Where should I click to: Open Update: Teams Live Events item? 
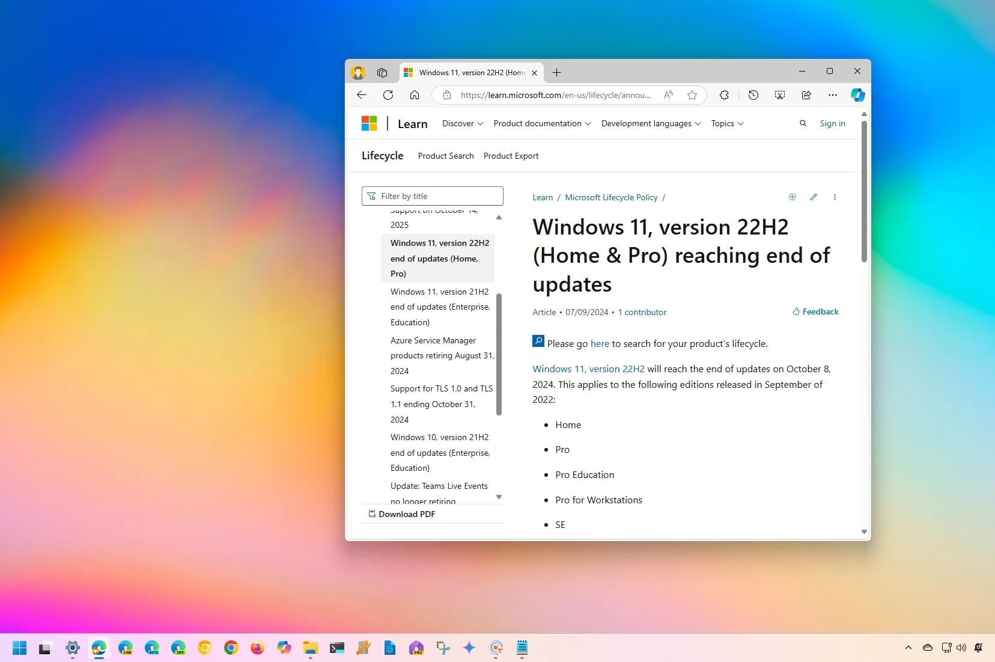[438, 492]
